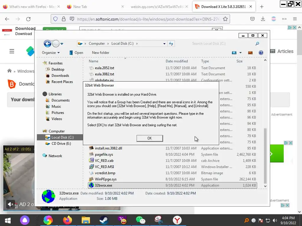Click Open in the Explorer toolbar

pos(76,53)
